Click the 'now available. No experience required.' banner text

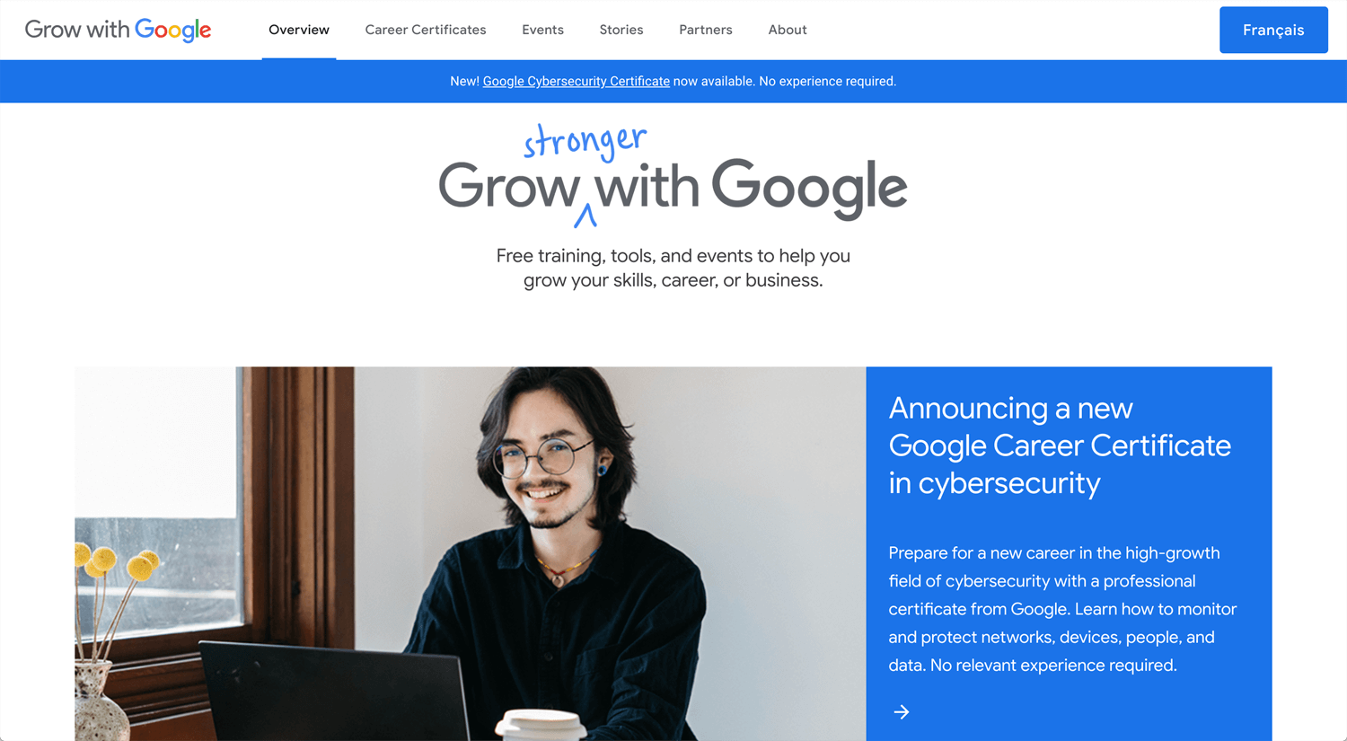pos(785,81)
